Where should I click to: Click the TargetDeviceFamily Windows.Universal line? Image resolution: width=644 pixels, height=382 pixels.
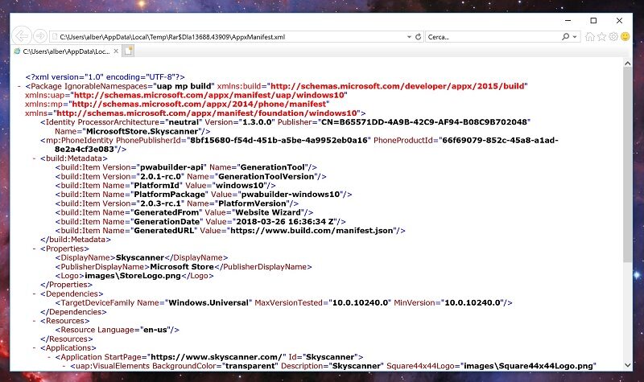click(284, 303)
